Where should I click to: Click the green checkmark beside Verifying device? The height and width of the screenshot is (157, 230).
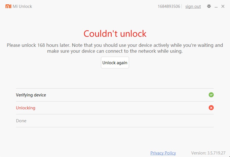(211, 95)
